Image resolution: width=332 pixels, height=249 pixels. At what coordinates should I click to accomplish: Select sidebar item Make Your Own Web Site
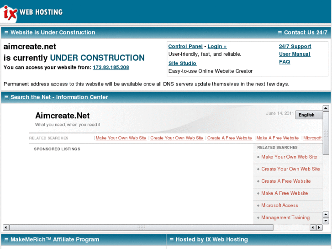coord(289,157)
